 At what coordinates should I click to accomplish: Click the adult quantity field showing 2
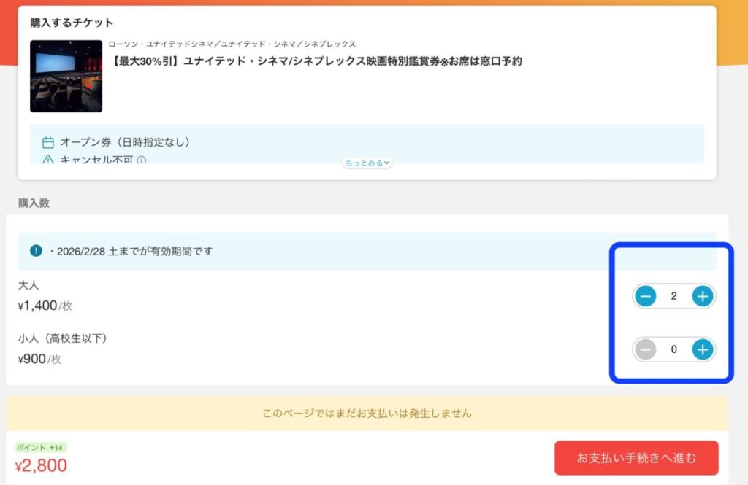pyautogui.click(x=673, y=296)
